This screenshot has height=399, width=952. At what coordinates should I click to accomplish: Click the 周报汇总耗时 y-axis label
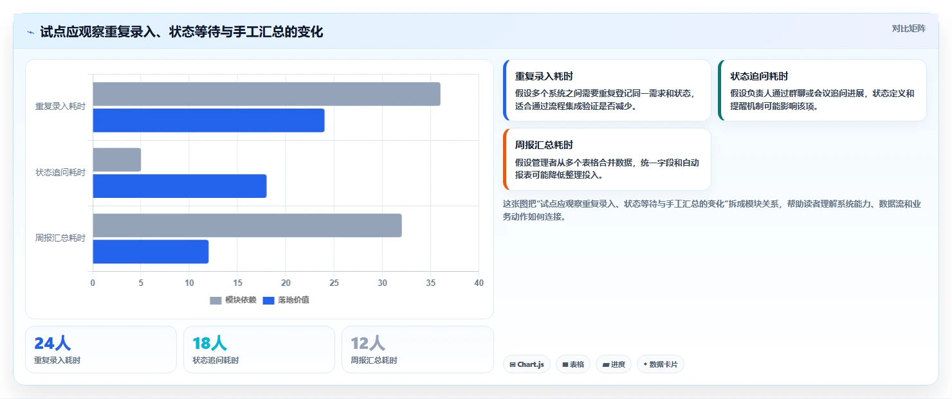pyautogui.click(x=60, y=238)
